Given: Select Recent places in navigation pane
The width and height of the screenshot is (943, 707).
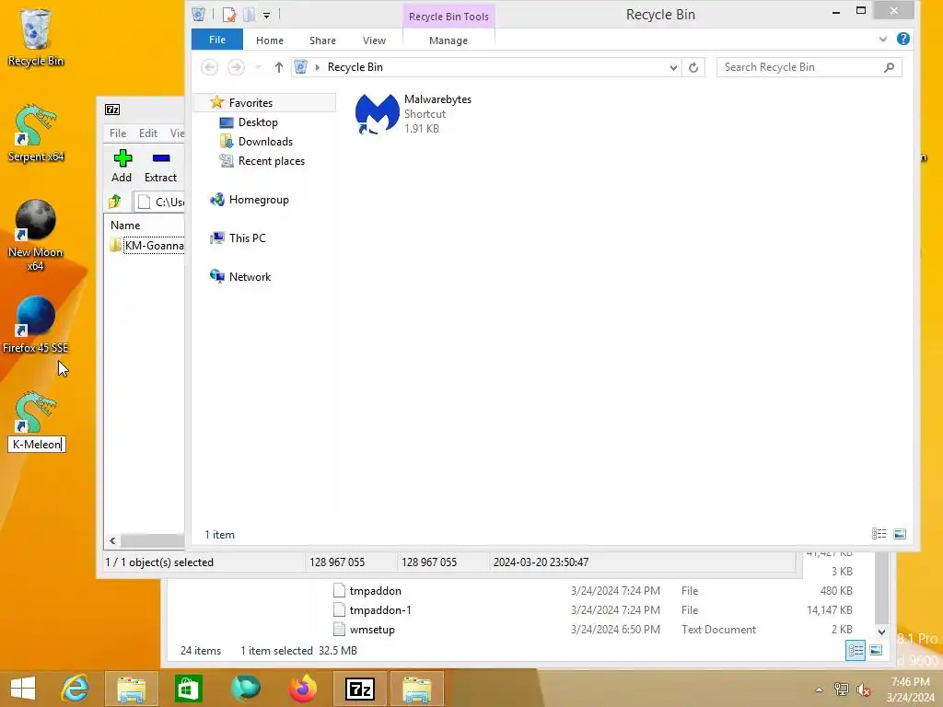Looking at the screenshot, I should point(272,160).
